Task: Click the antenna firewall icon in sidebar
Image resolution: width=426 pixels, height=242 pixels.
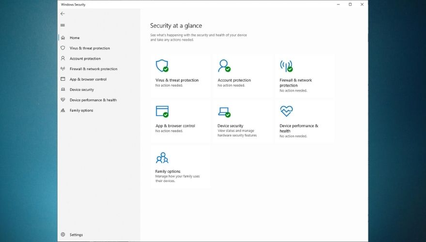Action: coord(63,69)
